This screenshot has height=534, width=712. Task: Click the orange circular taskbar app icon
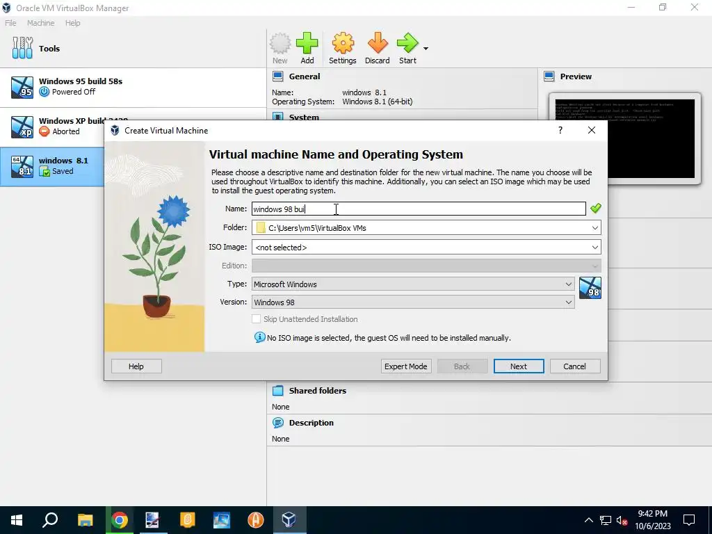coord(256,520)
